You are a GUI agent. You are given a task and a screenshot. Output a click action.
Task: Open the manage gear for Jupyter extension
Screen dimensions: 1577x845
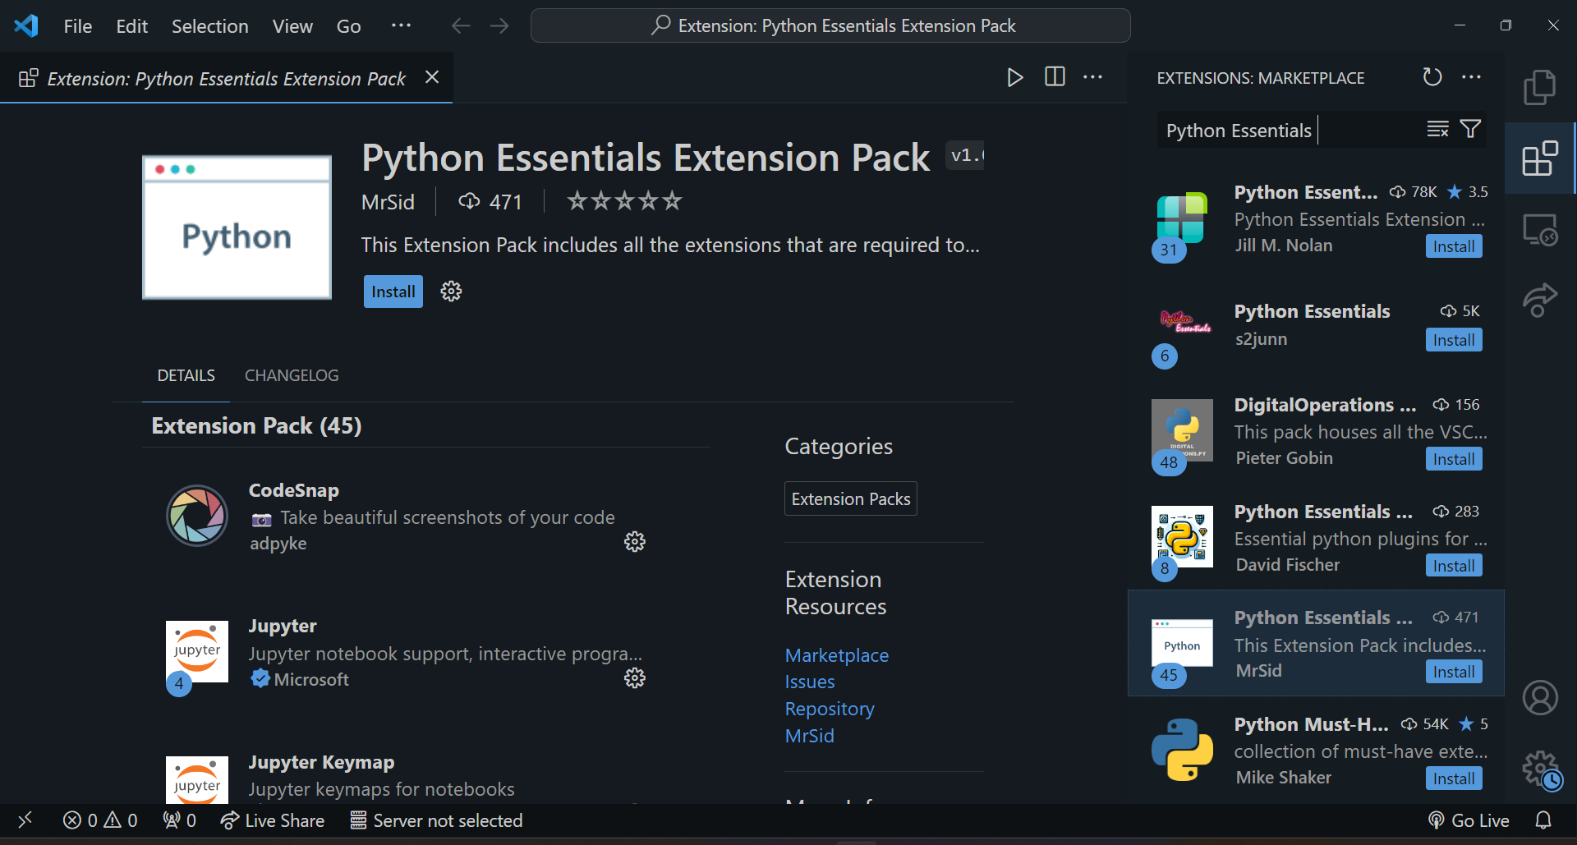[x=635, y=678]
